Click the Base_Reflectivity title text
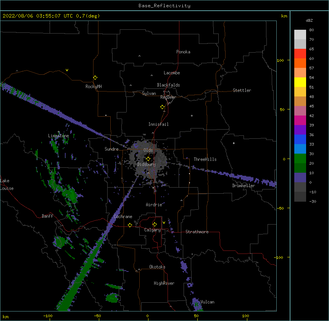The height and width of the screenshot is (321, 329). (164, 6)
